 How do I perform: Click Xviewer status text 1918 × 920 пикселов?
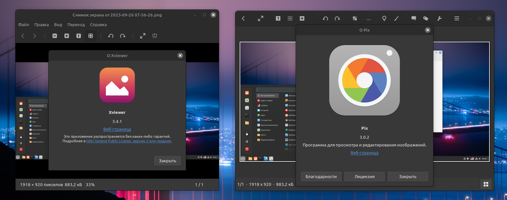coord(42,185)
